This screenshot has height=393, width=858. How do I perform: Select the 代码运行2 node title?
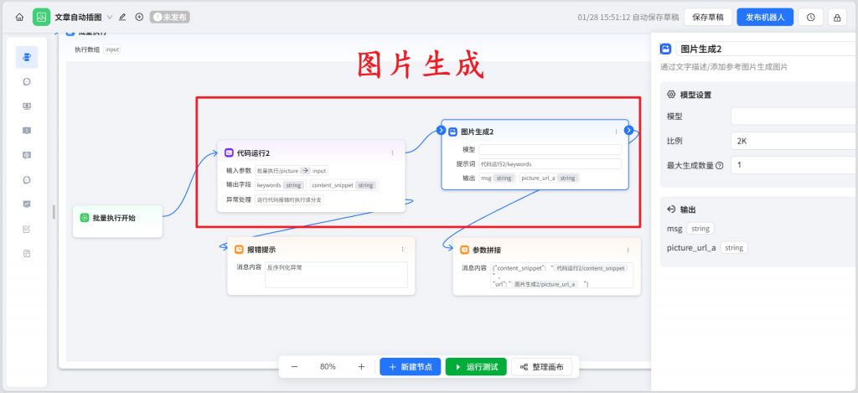253,153
